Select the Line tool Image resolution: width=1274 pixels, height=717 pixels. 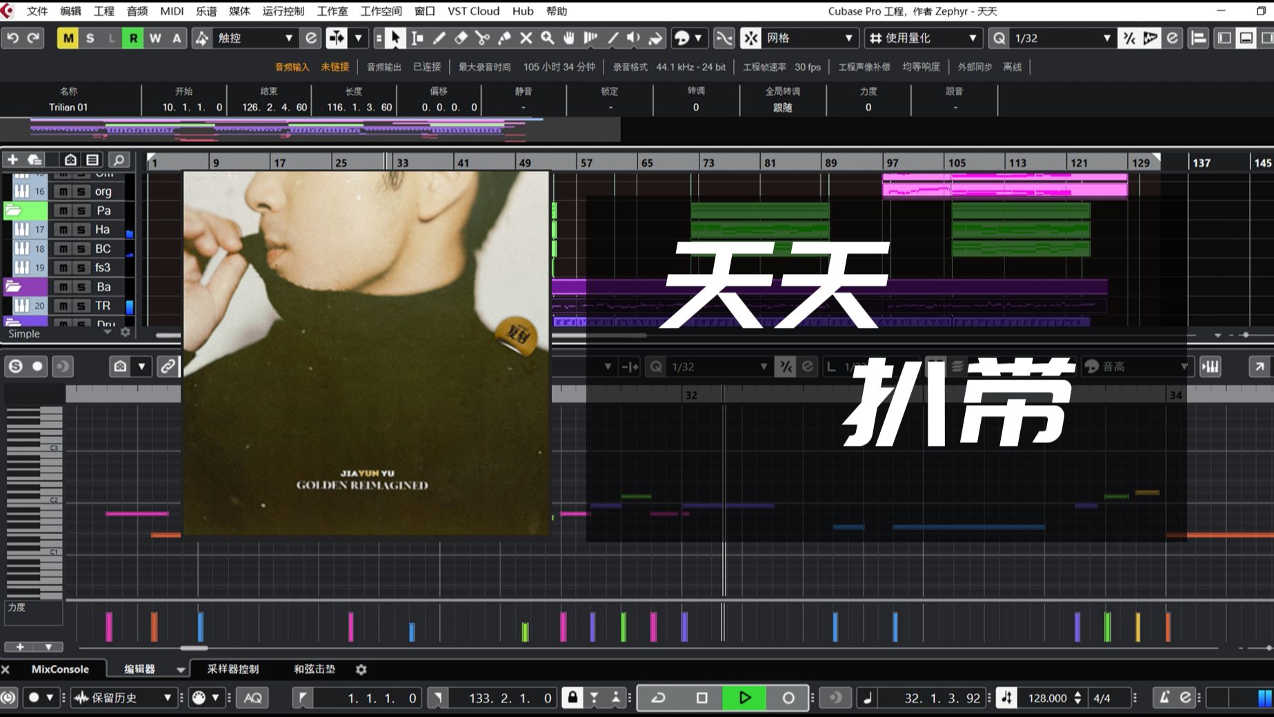613,38
